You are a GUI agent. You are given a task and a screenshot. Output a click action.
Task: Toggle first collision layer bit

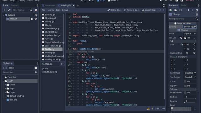click(172, 108)
